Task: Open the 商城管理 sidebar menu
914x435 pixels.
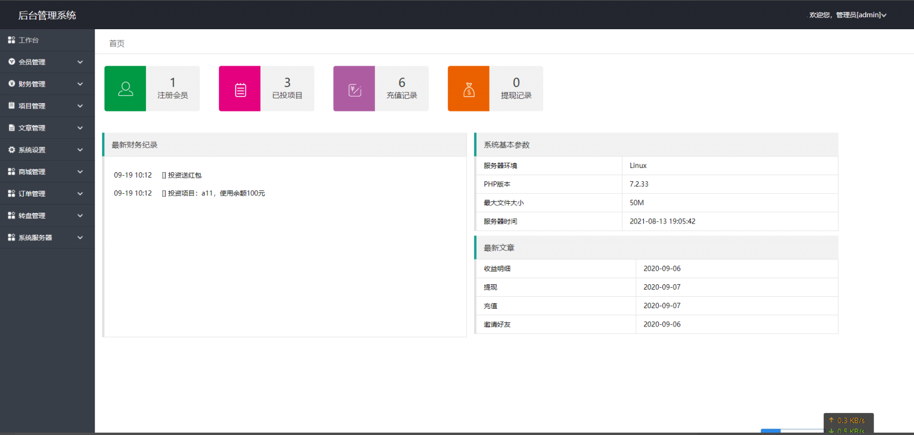Action: coord(32,172)
